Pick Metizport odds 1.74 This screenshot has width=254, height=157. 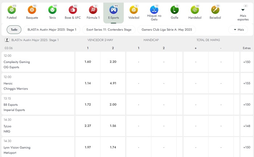tap(113, 147)
